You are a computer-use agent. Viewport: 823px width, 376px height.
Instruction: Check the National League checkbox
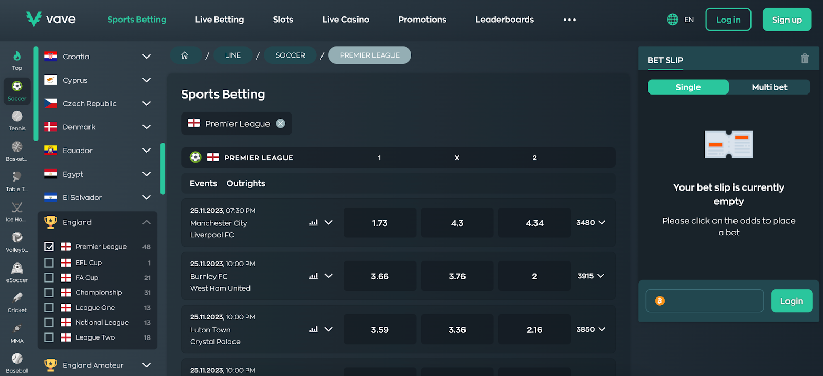click(x=49, y=322)
